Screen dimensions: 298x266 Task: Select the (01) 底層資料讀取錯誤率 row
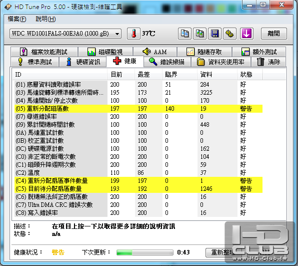(x=138, y=85)
